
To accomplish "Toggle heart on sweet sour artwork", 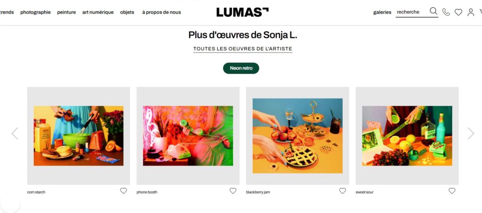I will 452,191.
